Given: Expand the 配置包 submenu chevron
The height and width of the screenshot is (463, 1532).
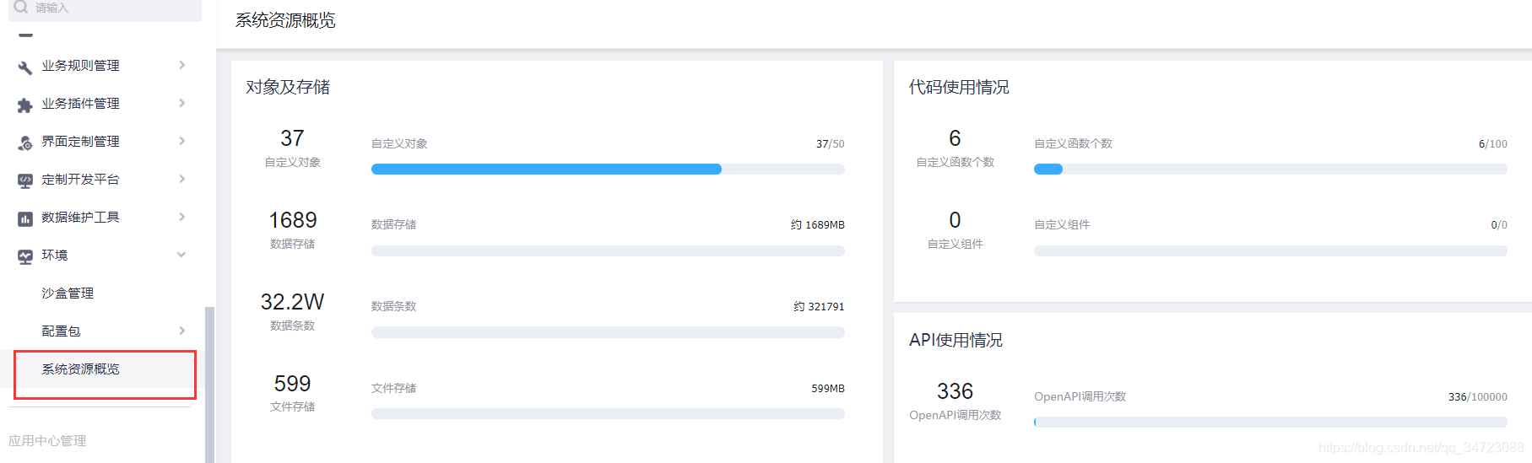Looking at the screenshot, I should (x=181, y=331).
